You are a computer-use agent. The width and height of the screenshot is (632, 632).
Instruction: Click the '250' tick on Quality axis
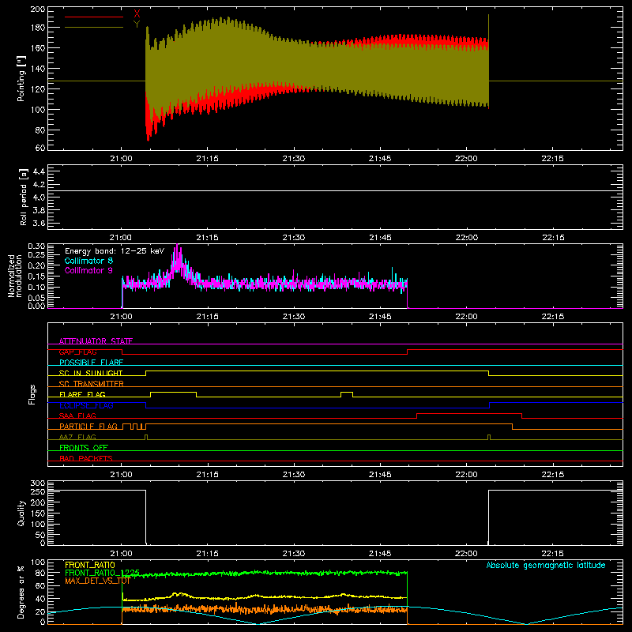coord(38,492)
